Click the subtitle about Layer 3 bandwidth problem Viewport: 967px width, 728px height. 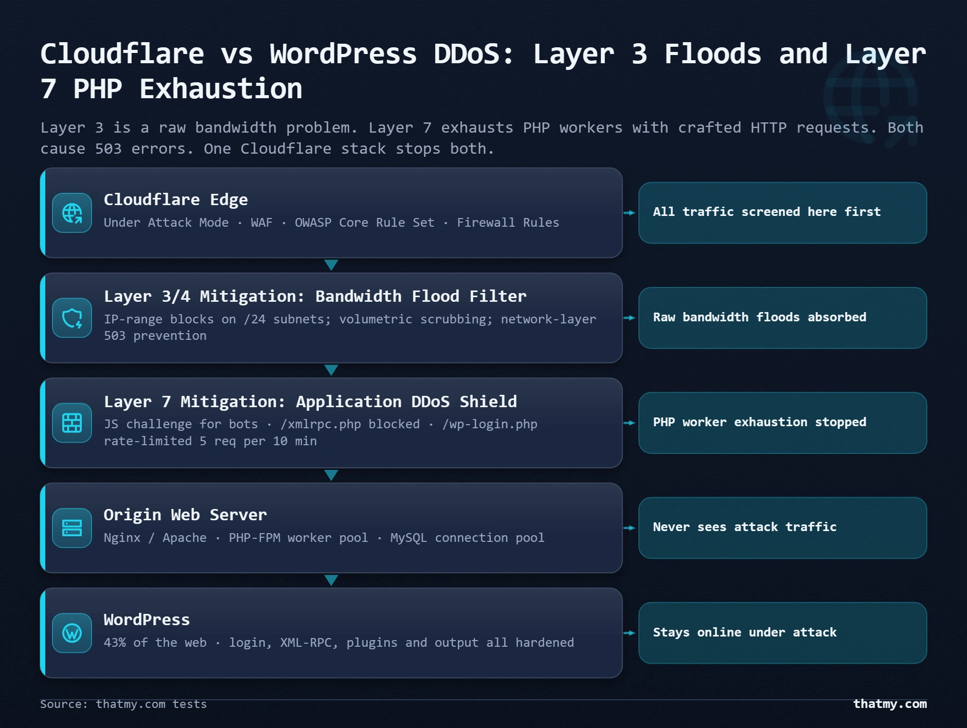pyautogui.click(x=482, y=138)
